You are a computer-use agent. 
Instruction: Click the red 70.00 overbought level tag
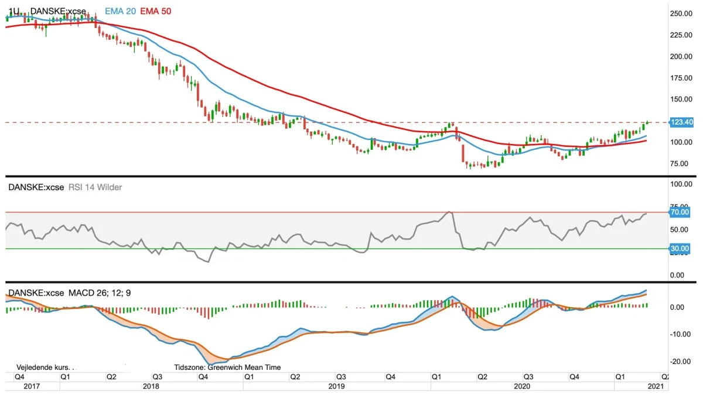pos(680,212)
